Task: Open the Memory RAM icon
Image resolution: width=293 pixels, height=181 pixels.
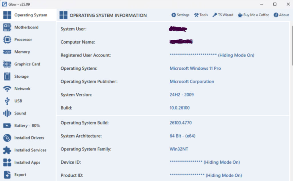Action: point(7,52)
